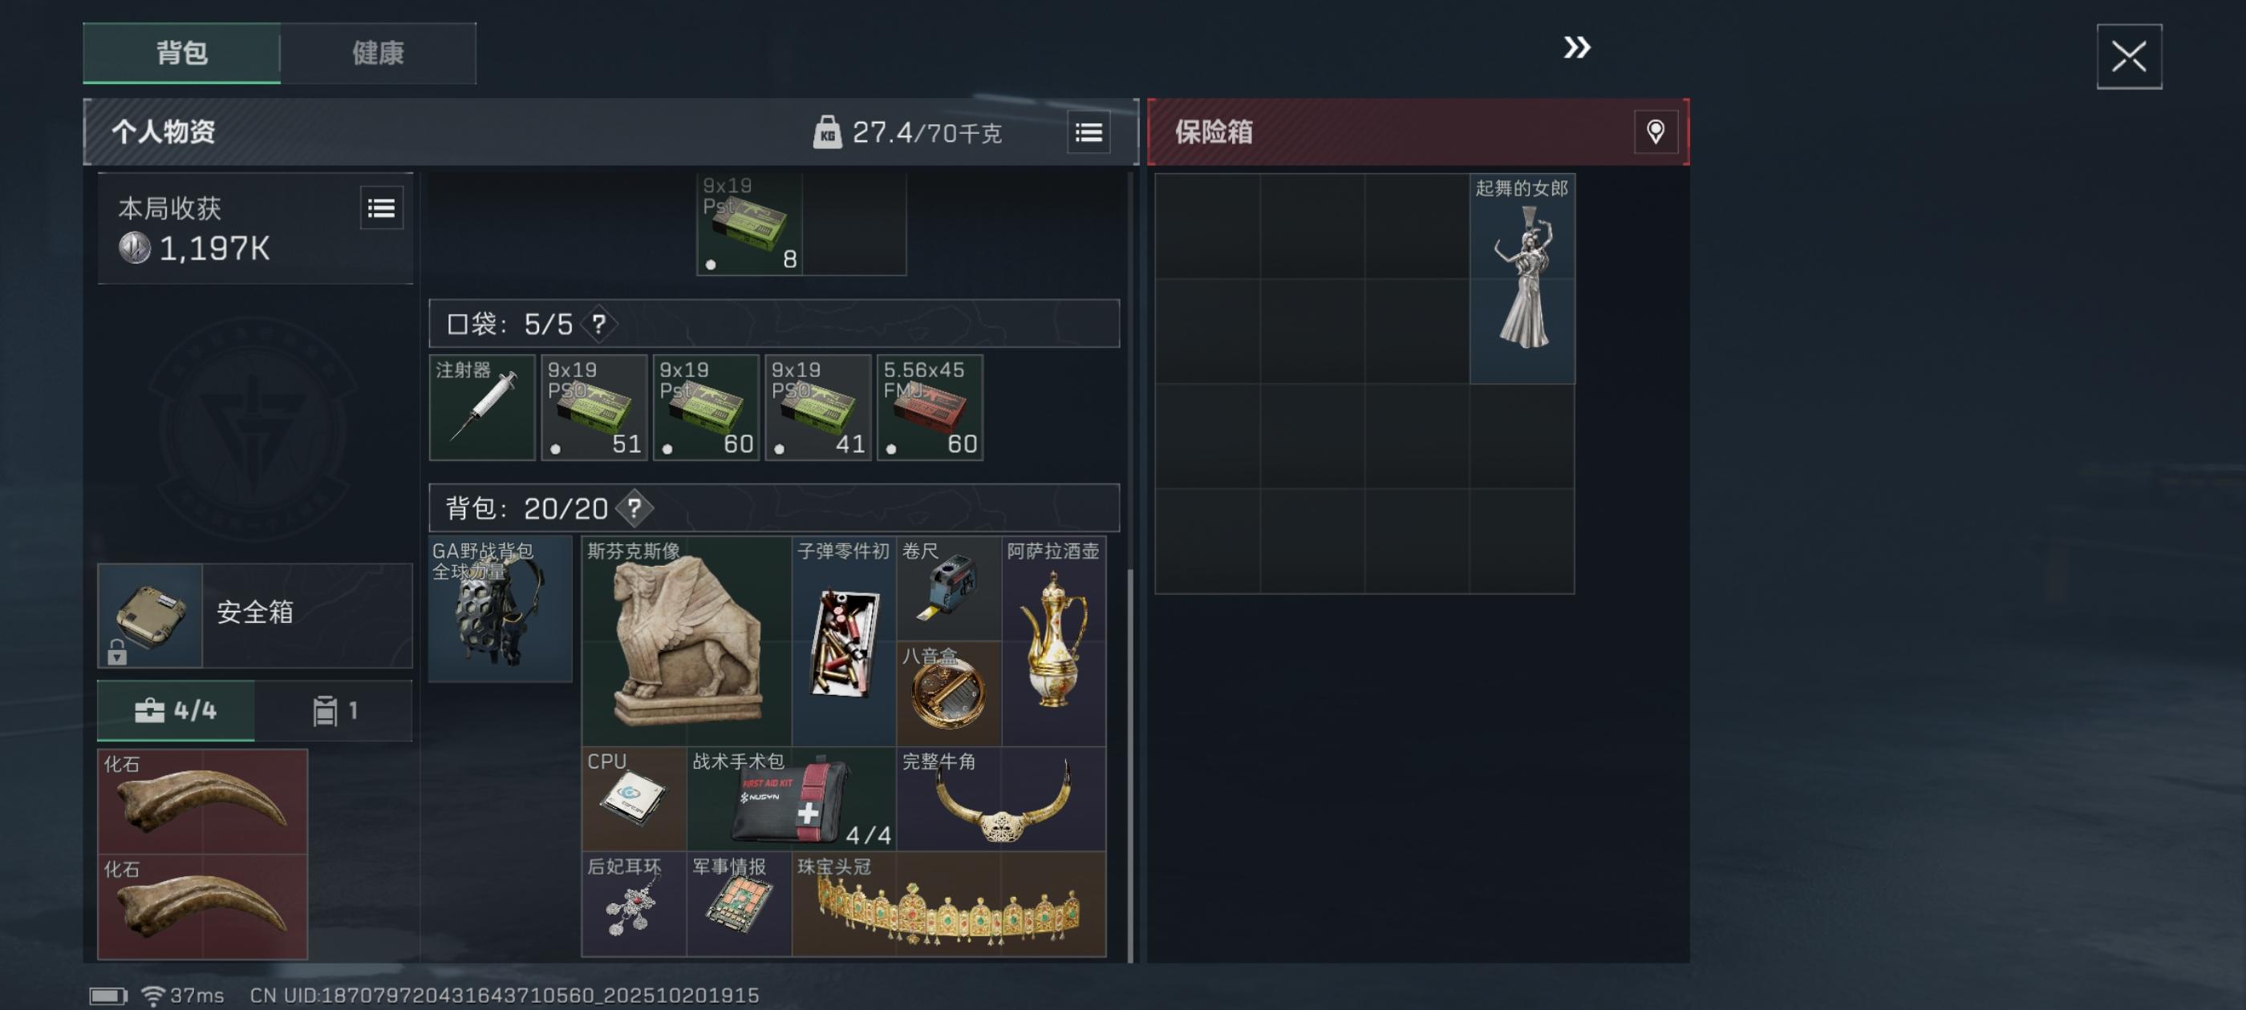Select the 起舞的女郎 statue in safe box
Screen dimensions: 2246x1010
tap(1522, 279)
